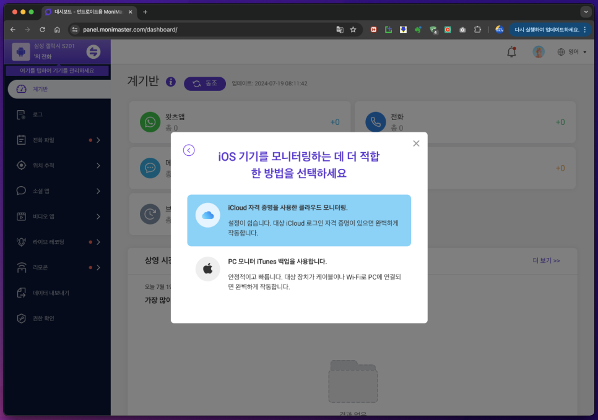
Task: Click the 로그 document icon
Action: click(21, 114)
